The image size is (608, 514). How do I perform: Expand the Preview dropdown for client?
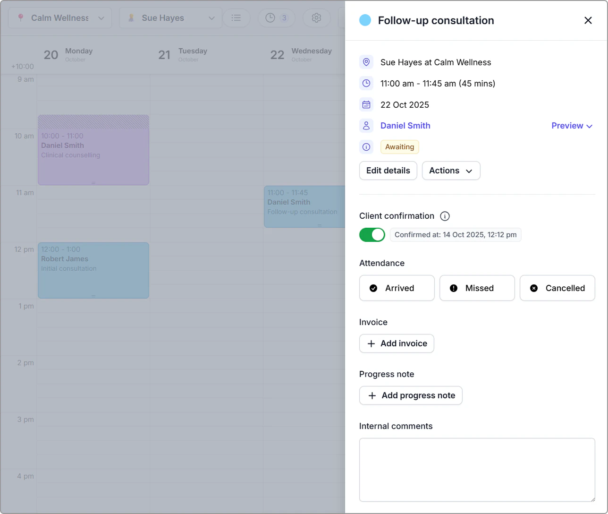572,126
